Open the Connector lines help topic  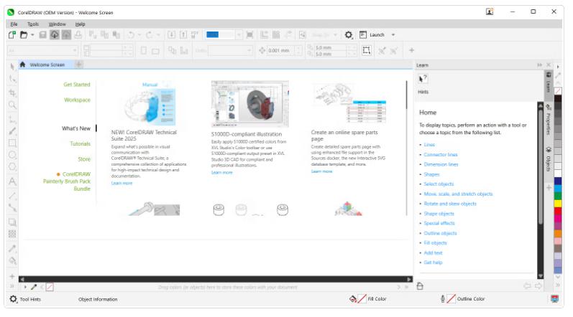pyautogui.click(x=440, y=155)
